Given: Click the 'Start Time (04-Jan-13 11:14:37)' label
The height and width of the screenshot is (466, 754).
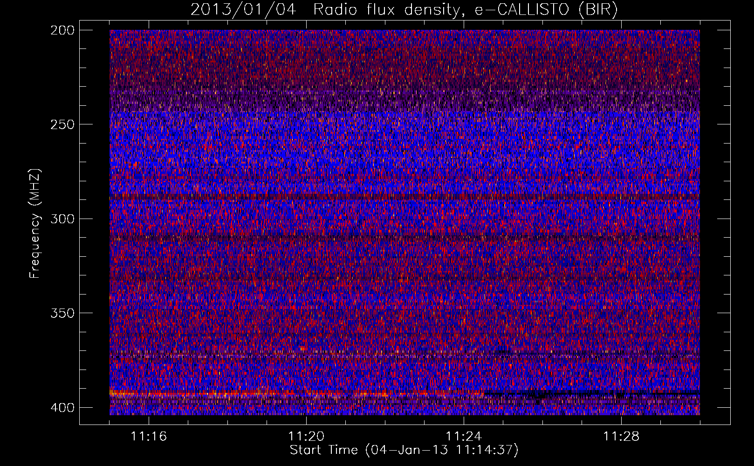Looking at the screenshot, I should [x=404, y=450].
